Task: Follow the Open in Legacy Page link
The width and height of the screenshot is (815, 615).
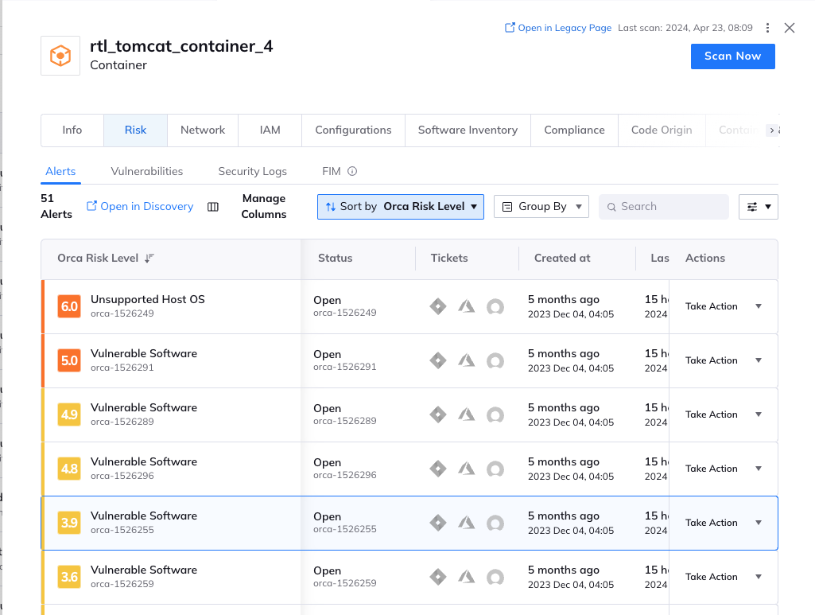Action: [x=558, y=28]
